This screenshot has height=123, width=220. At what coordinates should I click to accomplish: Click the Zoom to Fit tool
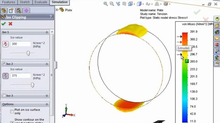tap(106, 4)
